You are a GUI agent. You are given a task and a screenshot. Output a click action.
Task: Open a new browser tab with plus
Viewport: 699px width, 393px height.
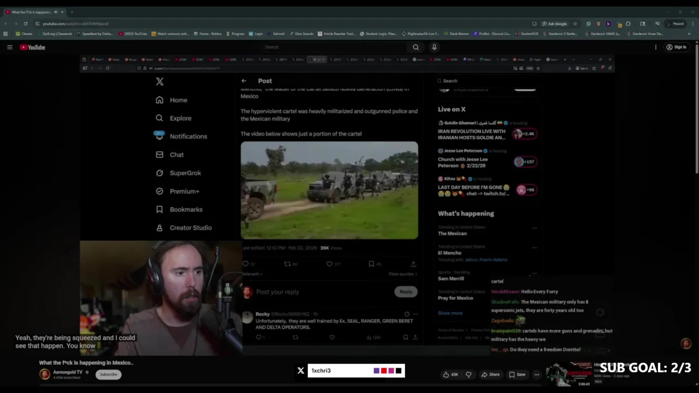(x=72, y=12)
